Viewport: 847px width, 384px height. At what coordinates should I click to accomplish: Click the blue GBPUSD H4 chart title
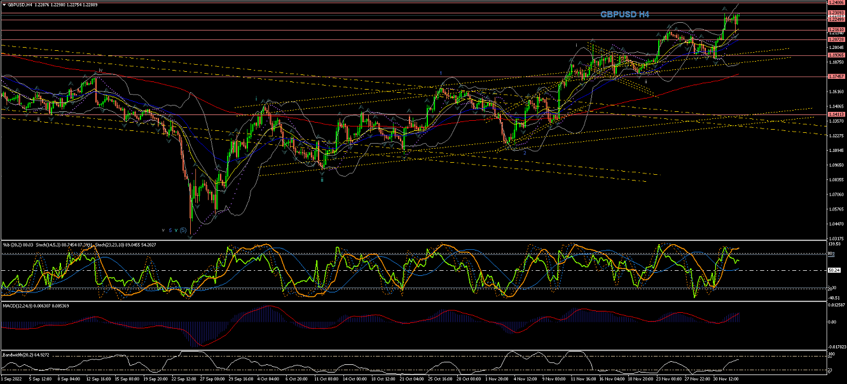(624, 13)
